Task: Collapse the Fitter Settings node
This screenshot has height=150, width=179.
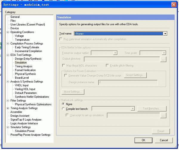Action: (8, 101)
